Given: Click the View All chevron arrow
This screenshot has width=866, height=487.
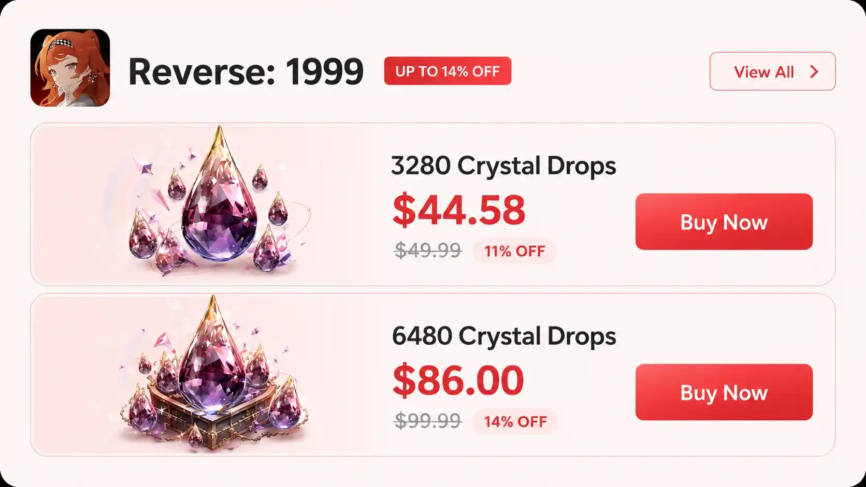Looking at the screenshot, I should 814,71.
